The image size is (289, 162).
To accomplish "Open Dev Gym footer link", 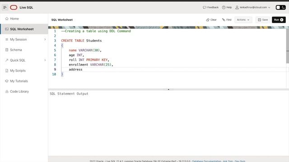I will [x=240, y=161].
